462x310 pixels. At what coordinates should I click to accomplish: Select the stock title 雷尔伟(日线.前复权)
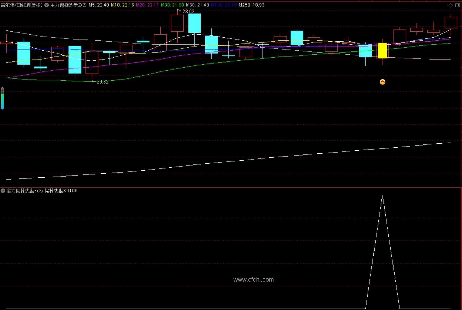coord(22,5)
